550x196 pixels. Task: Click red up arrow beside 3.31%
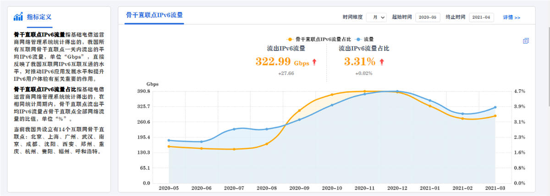382,62
